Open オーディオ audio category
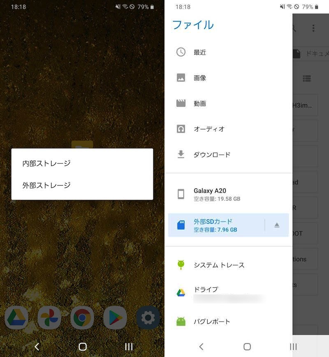 (209, 129)
